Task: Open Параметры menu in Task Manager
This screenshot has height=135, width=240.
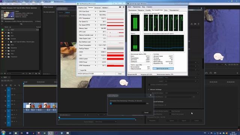Action: [x=136, y=7]
